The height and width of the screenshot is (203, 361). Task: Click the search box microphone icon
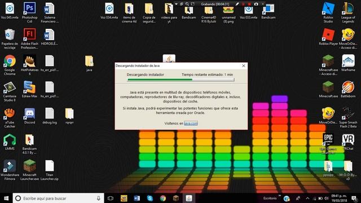click(x=99, y=198)
